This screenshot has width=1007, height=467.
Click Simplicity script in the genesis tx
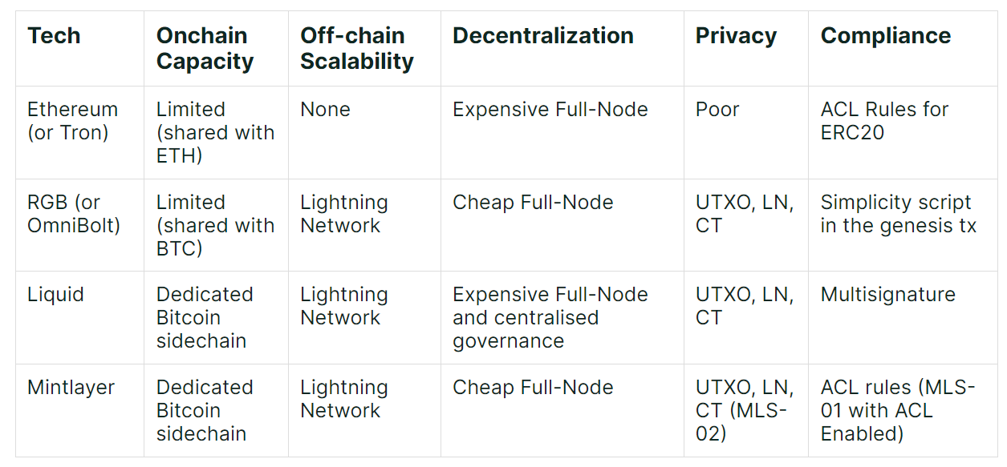(898, 214)
